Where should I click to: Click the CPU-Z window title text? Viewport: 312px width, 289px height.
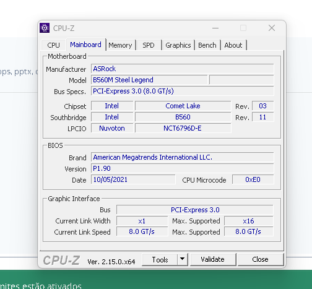point(64,28)
